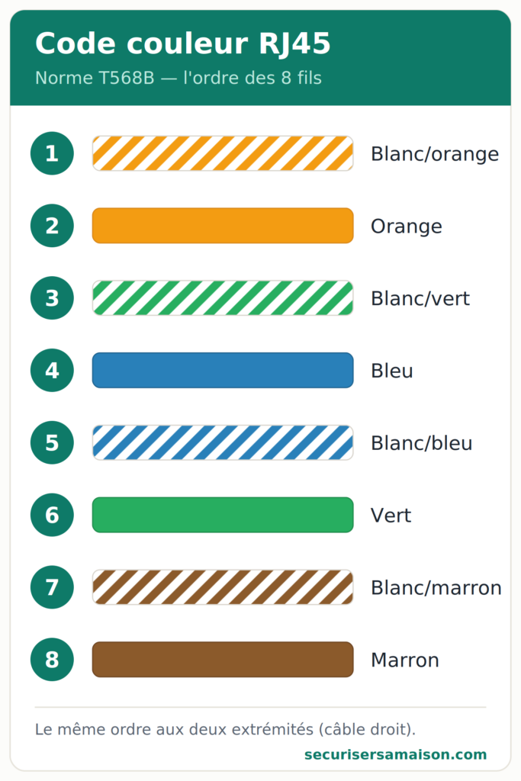Click the white/brown striped wire bar
The height and width of the screenshot is (781, 521).
pyautogui.click(x=223, y=587)
